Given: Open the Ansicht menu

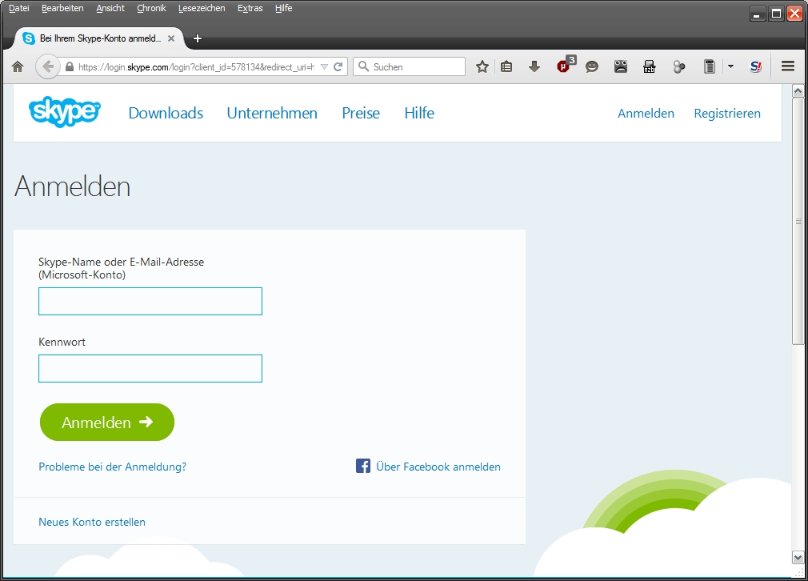Looking at the screenshot, I should 110,8.
